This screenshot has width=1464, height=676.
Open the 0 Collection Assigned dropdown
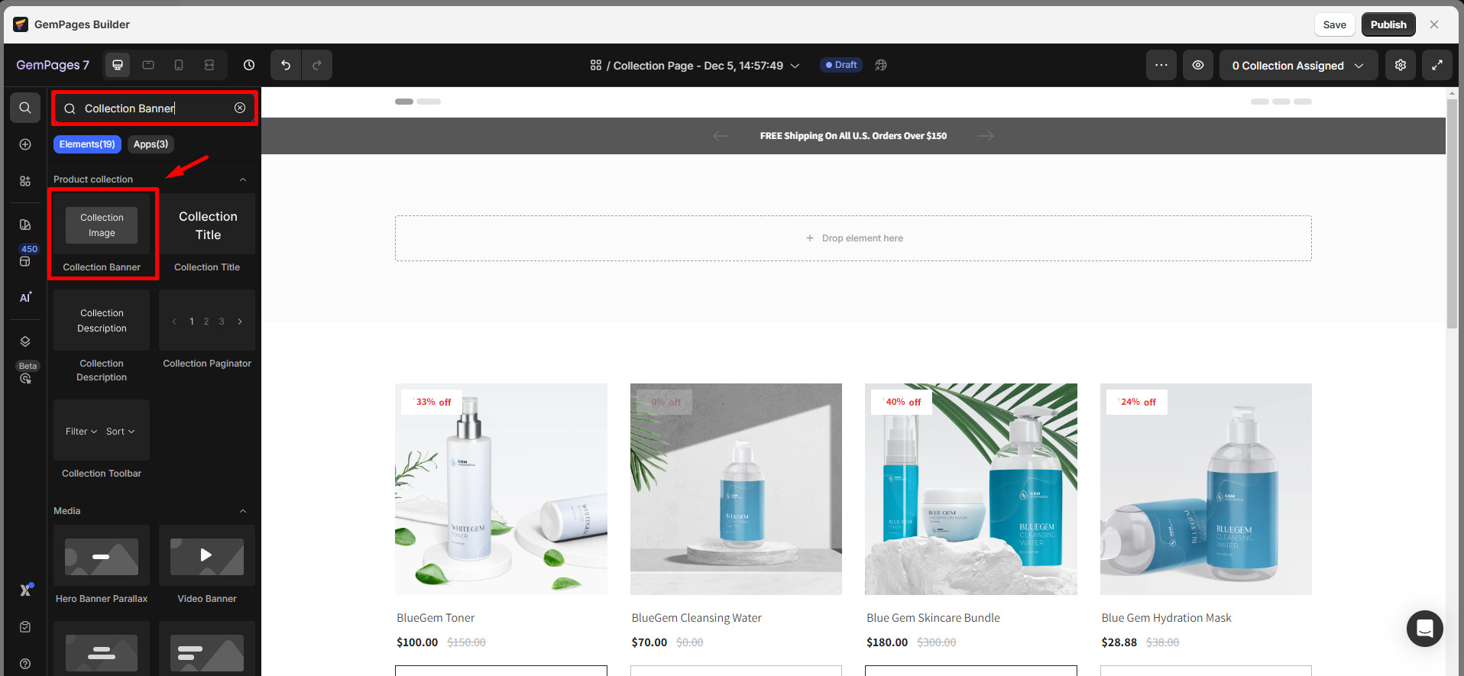(1297, 66)
